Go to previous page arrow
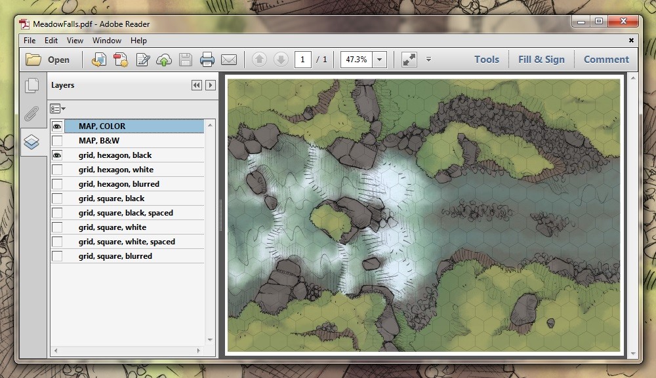This screenshot has width=656, height=378. pos(259,60)
